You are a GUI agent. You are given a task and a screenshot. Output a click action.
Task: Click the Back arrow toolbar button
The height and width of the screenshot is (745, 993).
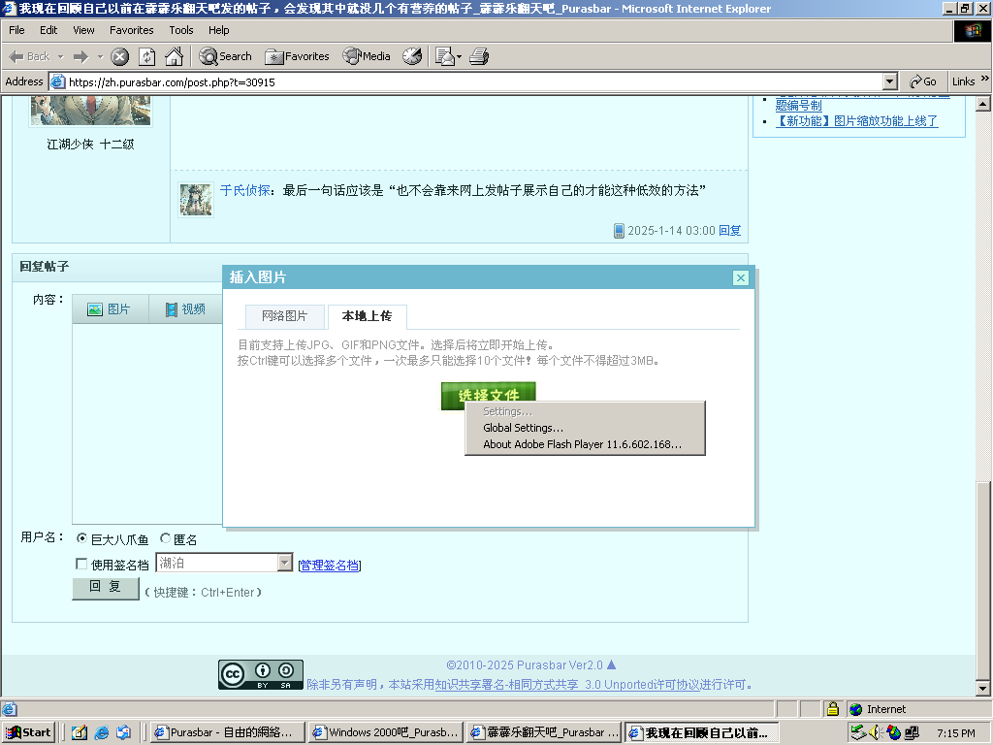point(30,56)
